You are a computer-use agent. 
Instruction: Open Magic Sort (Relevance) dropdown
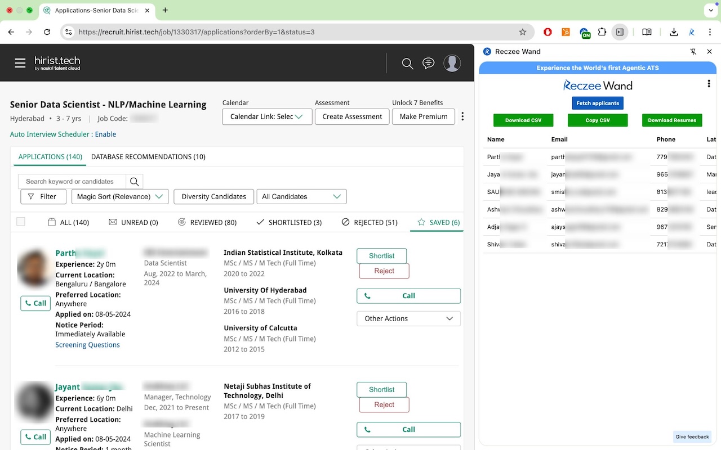pos(120,196)
